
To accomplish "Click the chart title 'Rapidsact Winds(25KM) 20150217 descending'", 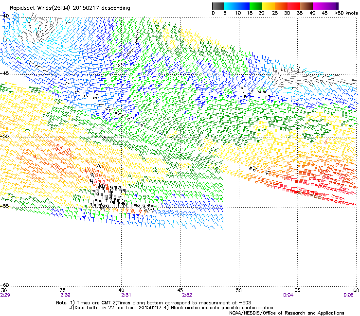I will click(x=70, y=8).
